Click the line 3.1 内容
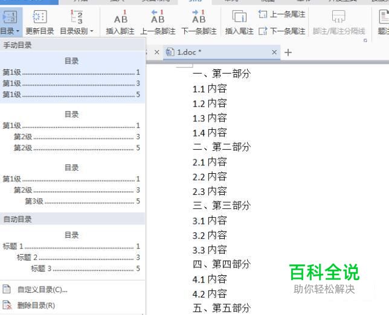Image resolution: width=389 pixels, height=315 pixels. tap(210, 220)
